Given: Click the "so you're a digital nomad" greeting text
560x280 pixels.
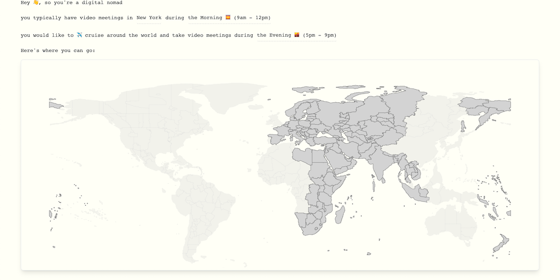Looking at the screenshot, I should tap(83, 3).
